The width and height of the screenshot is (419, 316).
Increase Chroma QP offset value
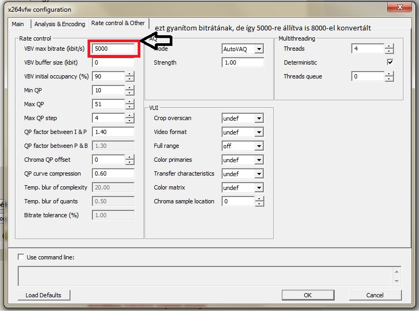[130, 157]
